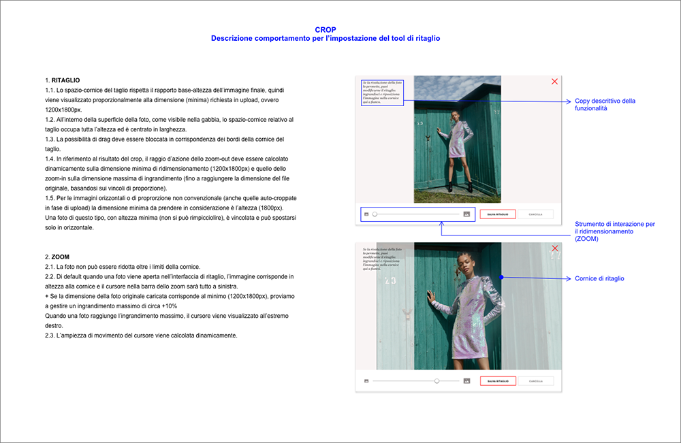Click the blue dot on the crop frame edge
This screenshot has width=681, height=443.
click(x=501, y=278)
